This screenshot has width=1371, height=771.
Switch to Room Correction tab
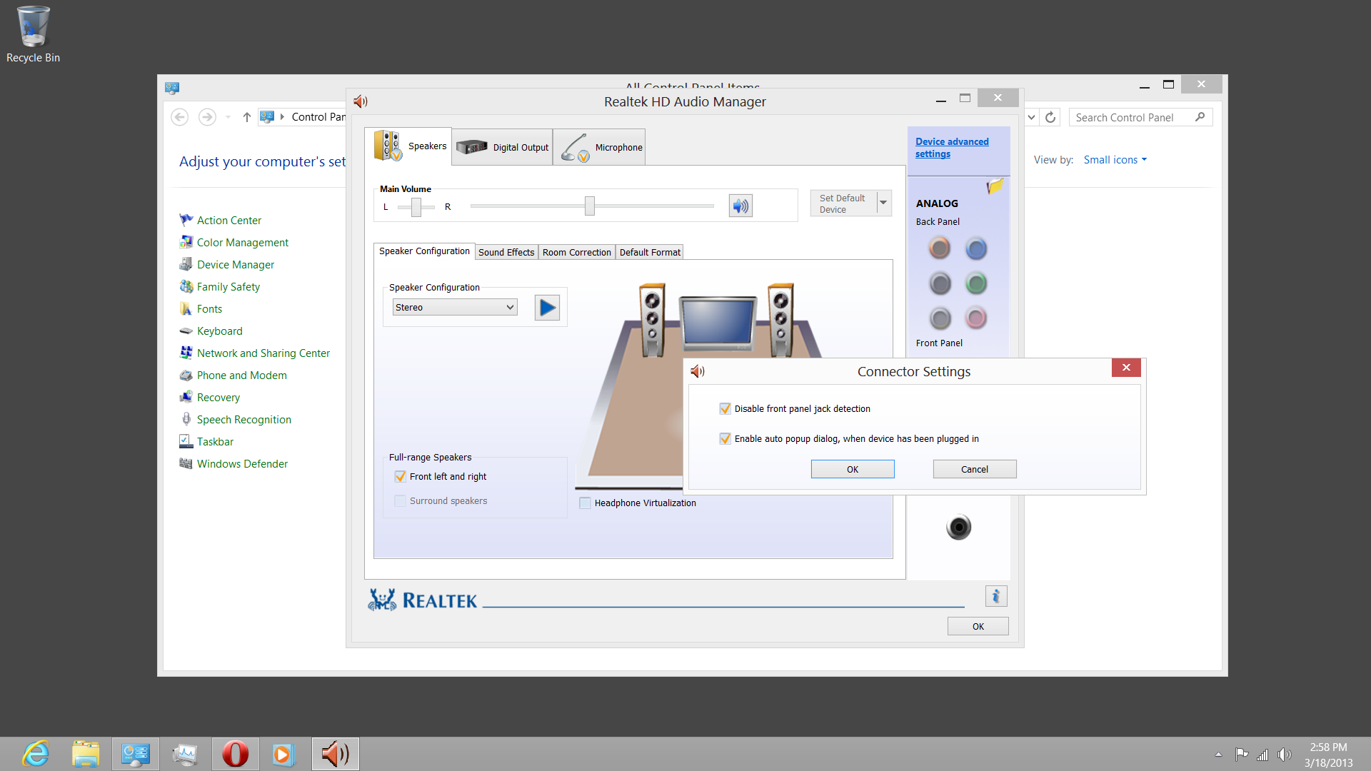576,252
